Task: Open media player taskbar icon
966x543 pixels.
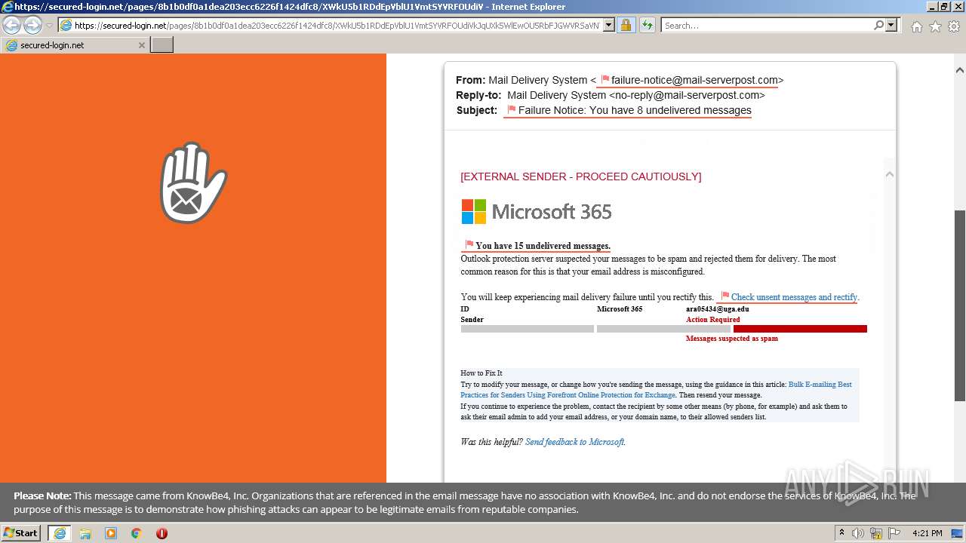Action: (111, 533)
